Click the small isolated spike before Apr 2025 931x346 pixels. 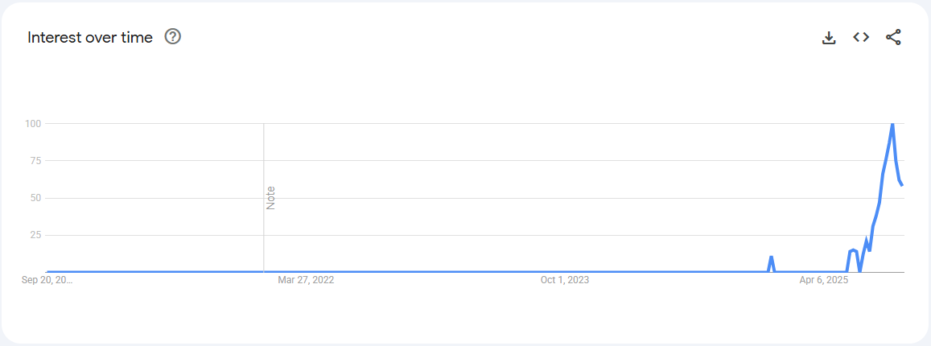[x=771, y=257]
